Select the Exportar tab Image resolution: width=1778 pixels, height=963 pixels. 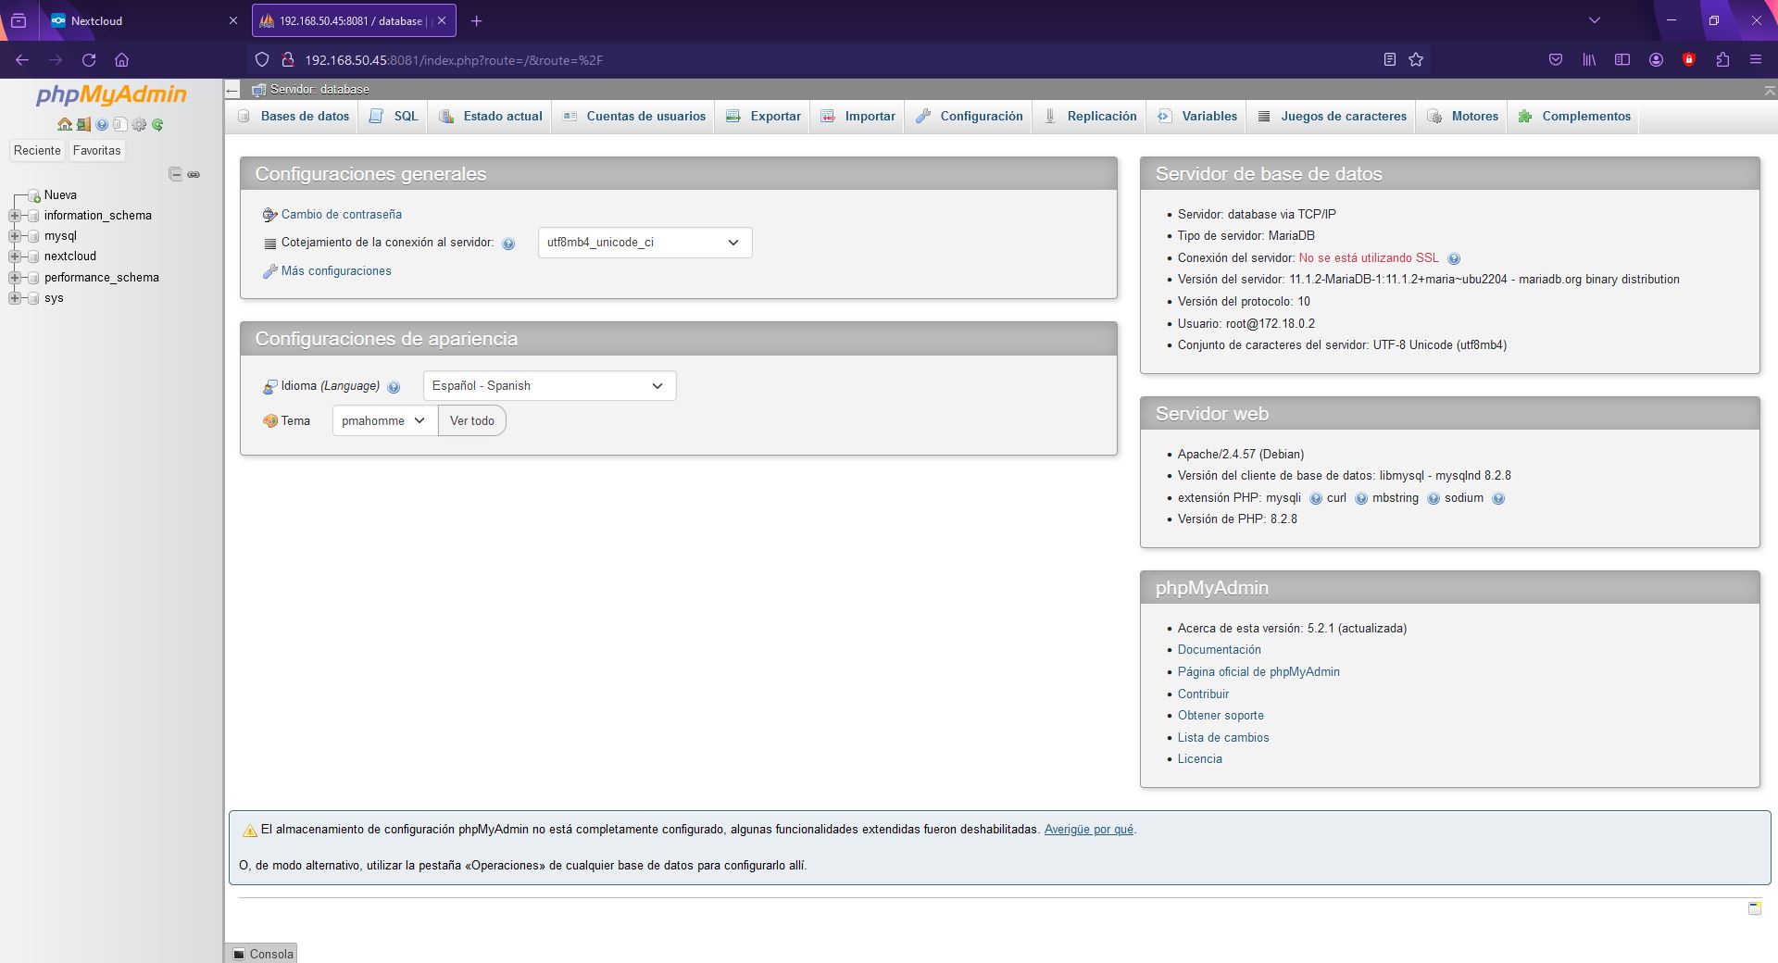(x=763, y=117)
